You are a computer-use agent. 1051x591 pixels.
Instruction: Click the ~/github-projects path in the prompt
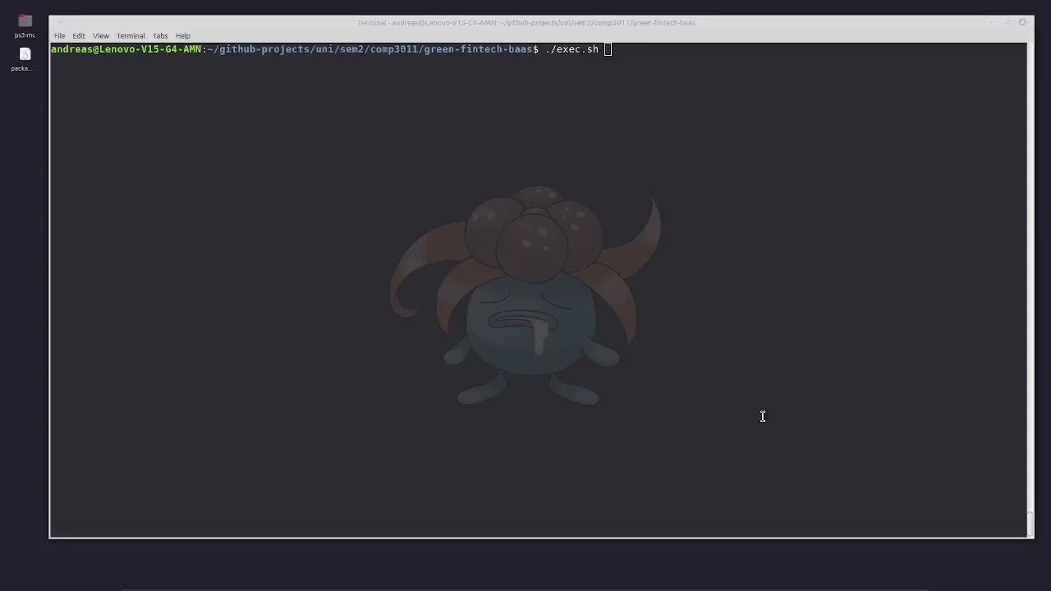pos(259,49)
